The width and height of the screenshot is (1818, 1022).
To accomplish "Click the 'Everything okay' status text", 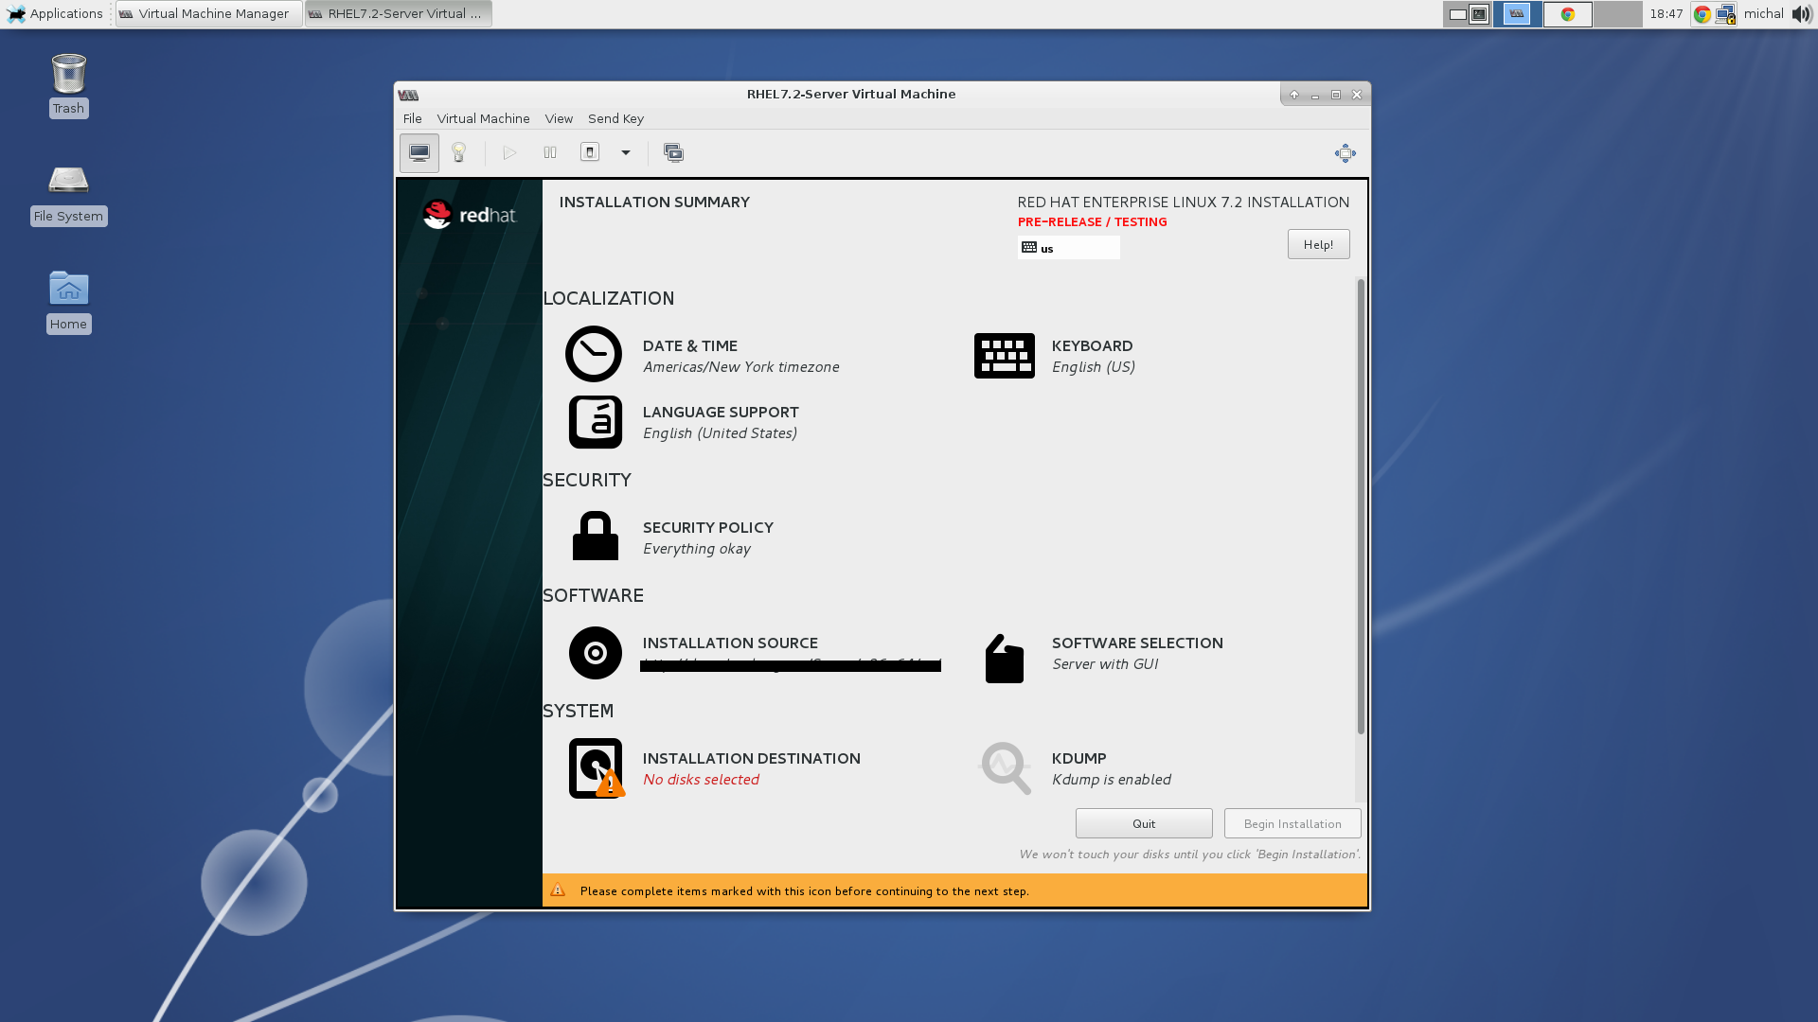I will 696,549.
